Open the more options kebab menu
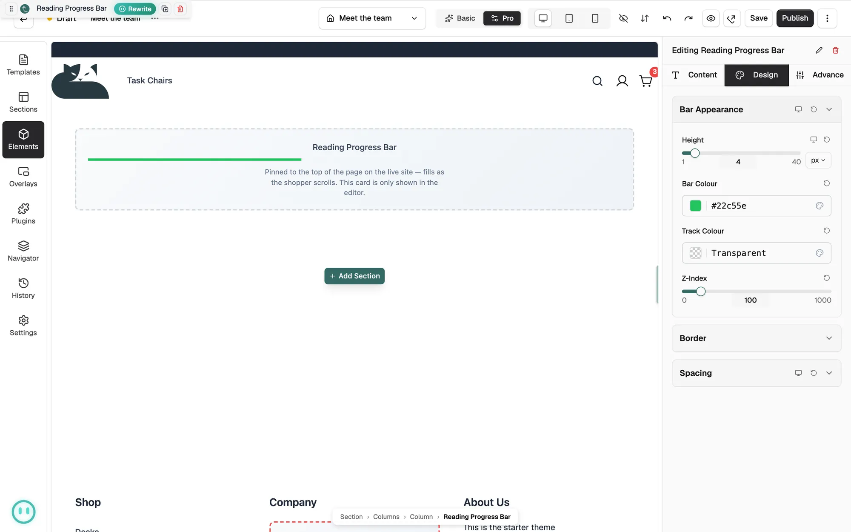The height and width of the screenshot is (532, 851). tap(827, 18)
